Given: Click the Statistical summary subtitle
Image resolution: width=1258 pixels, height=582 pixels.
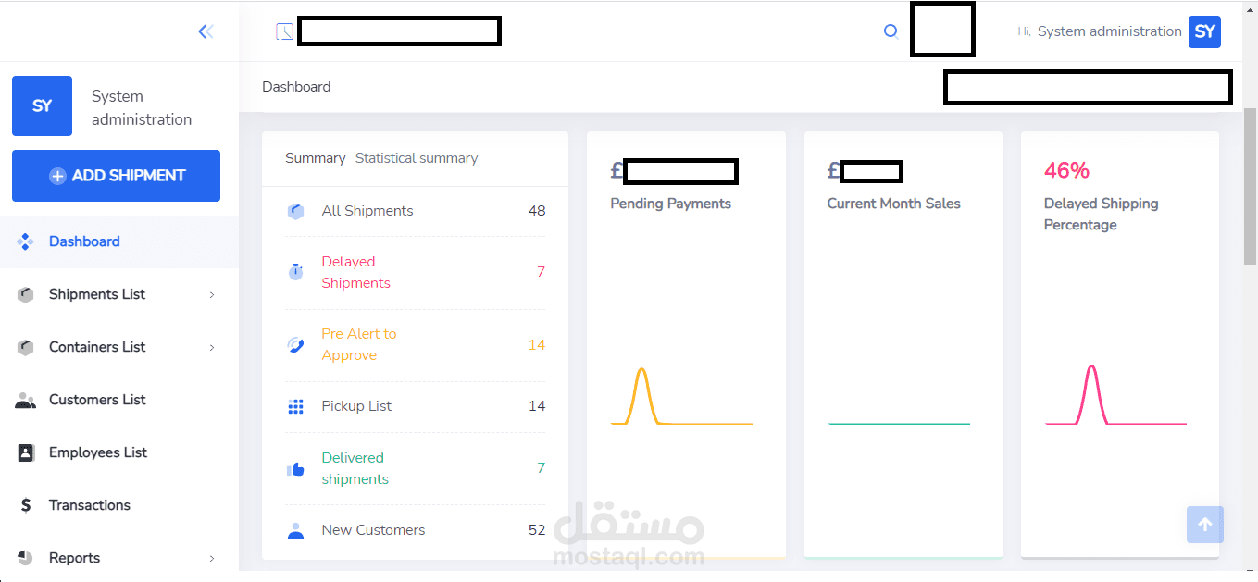Looking at the screenshot, I should pos(417,158).
